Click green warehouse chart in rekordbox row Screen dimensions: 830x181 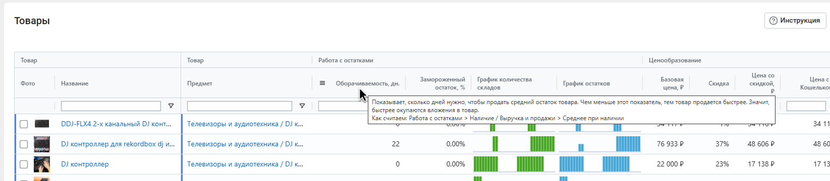pos(514,144)
